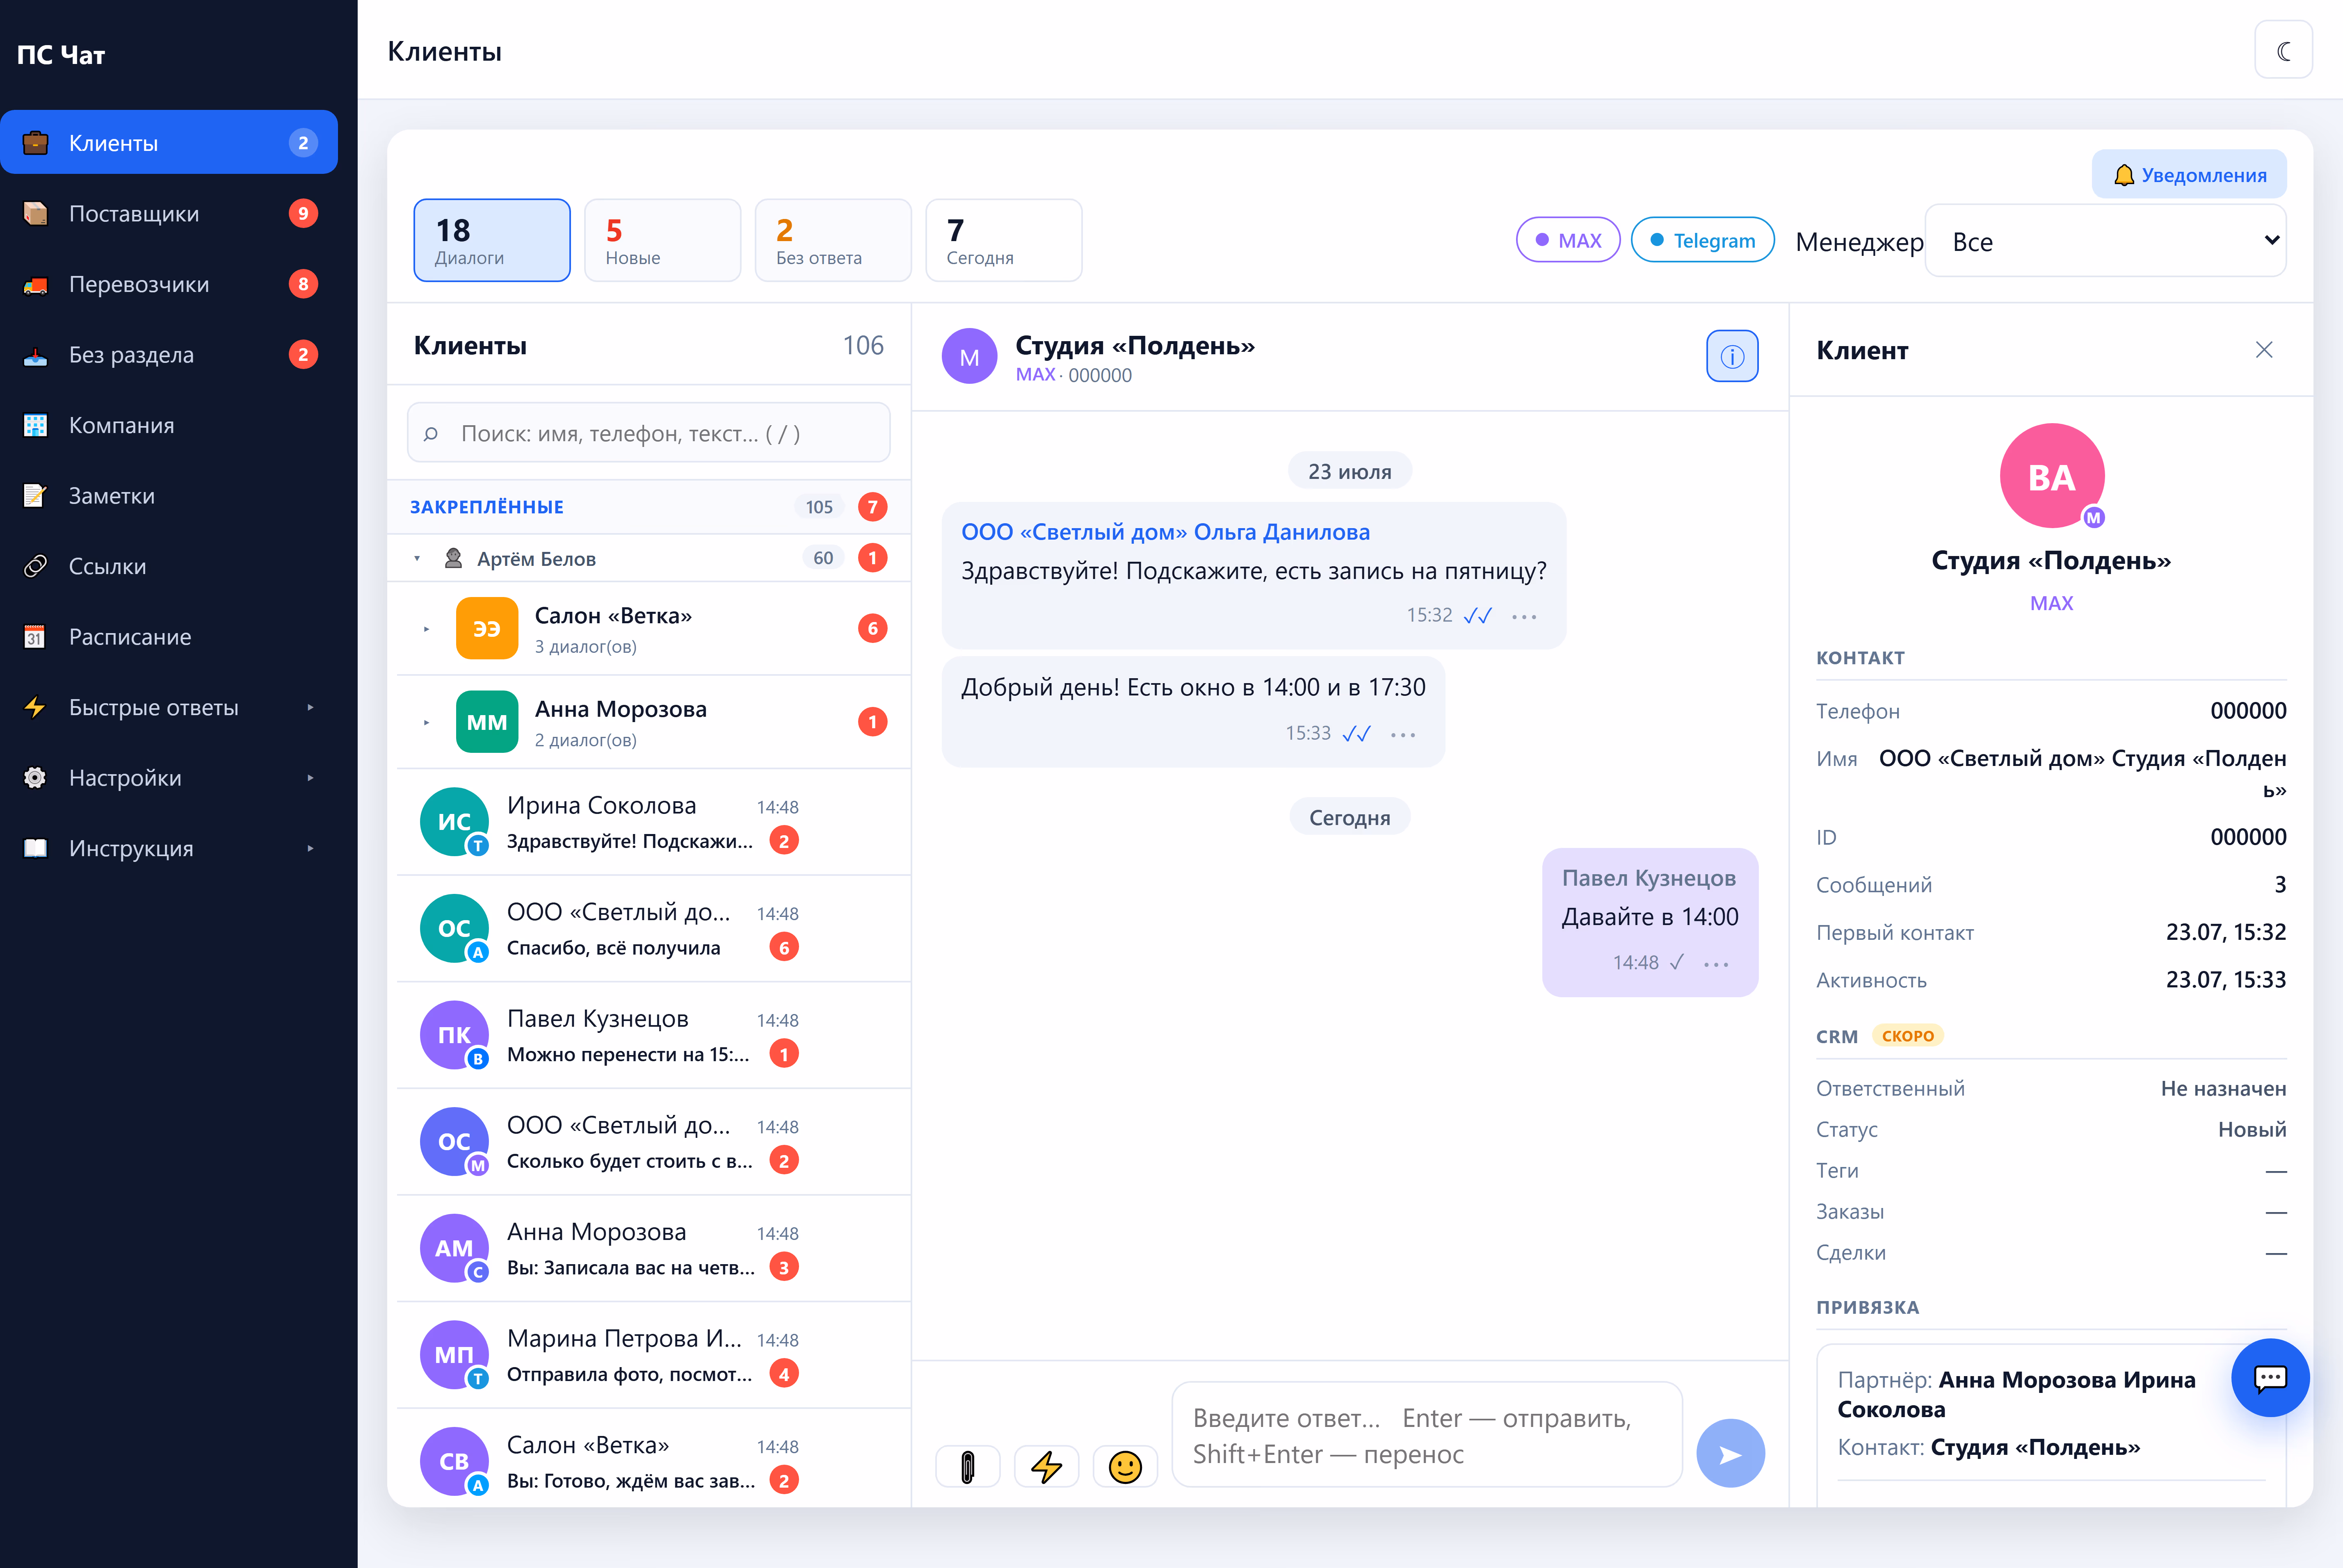Close the Клиент info panel
The height and width of the screenshot is (1568, 2343).
[x=2264, y=350]
